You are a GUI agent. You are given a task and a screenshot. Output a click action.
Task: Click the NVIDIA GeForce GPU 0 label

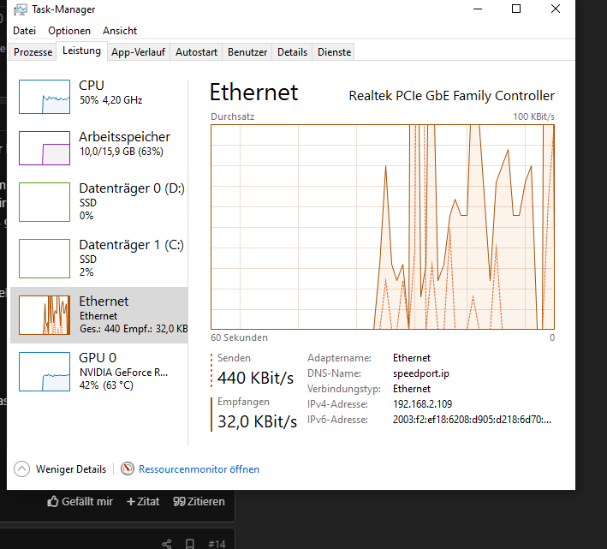pos(123,371)
